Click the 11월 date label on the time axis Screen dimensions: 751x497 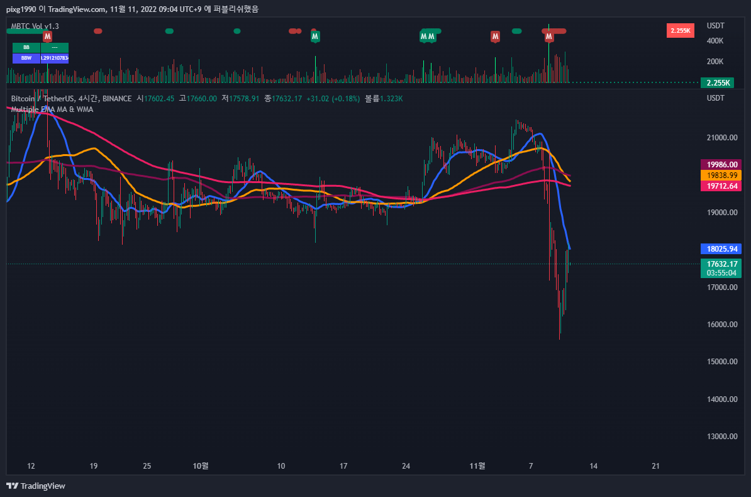pyautogui.click(x=477, y=466)
